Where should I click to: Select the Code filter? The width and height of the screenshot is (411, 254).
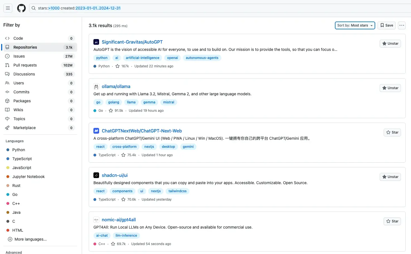coord(40,38)
